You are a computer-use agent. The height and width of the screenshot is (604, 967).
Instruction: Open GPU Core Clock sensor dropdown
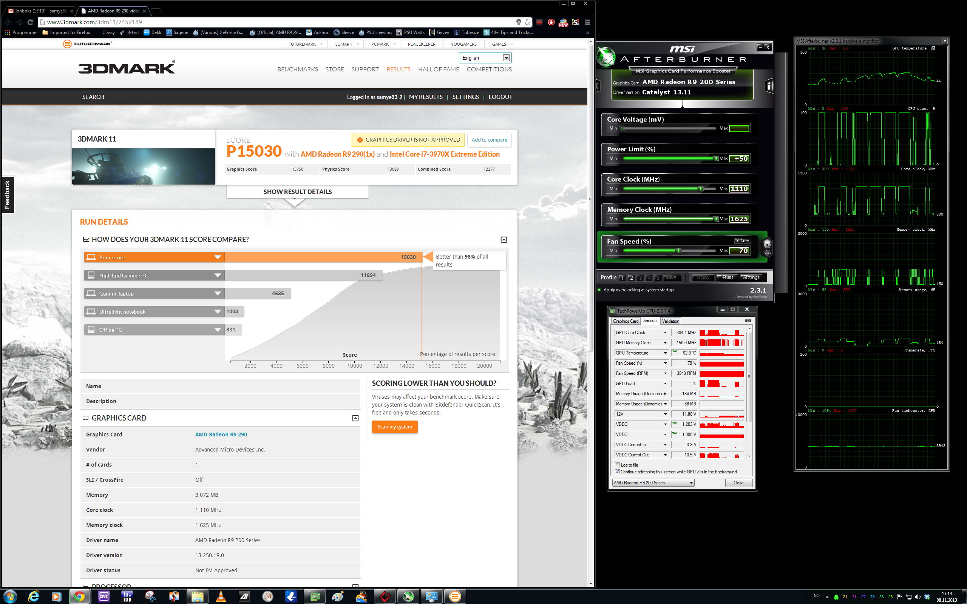point(665,332)
